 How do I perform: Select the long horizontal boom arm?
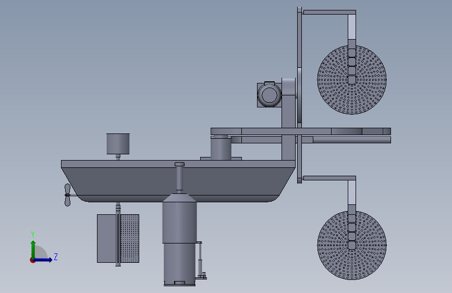301,131
